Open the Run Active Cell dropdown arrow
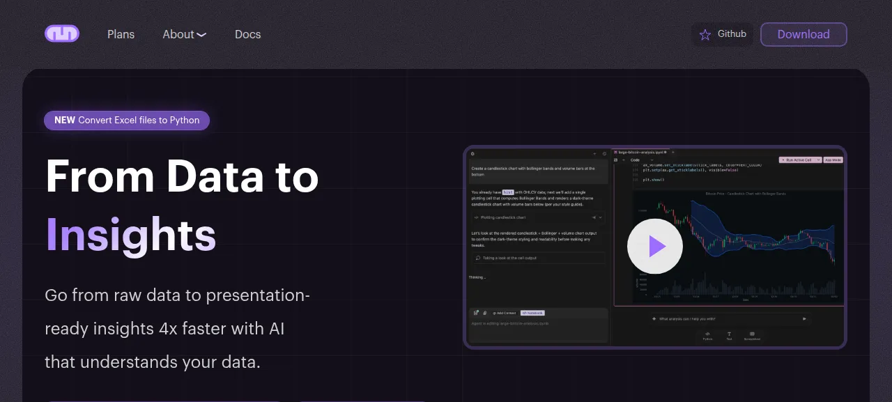Screen dimensions: 892x402 818,160
